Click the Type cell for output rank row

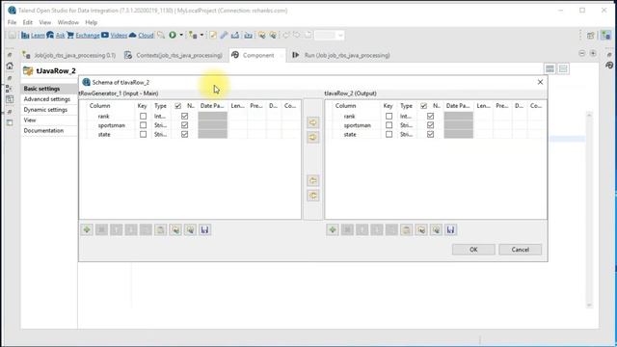(406, 116)
